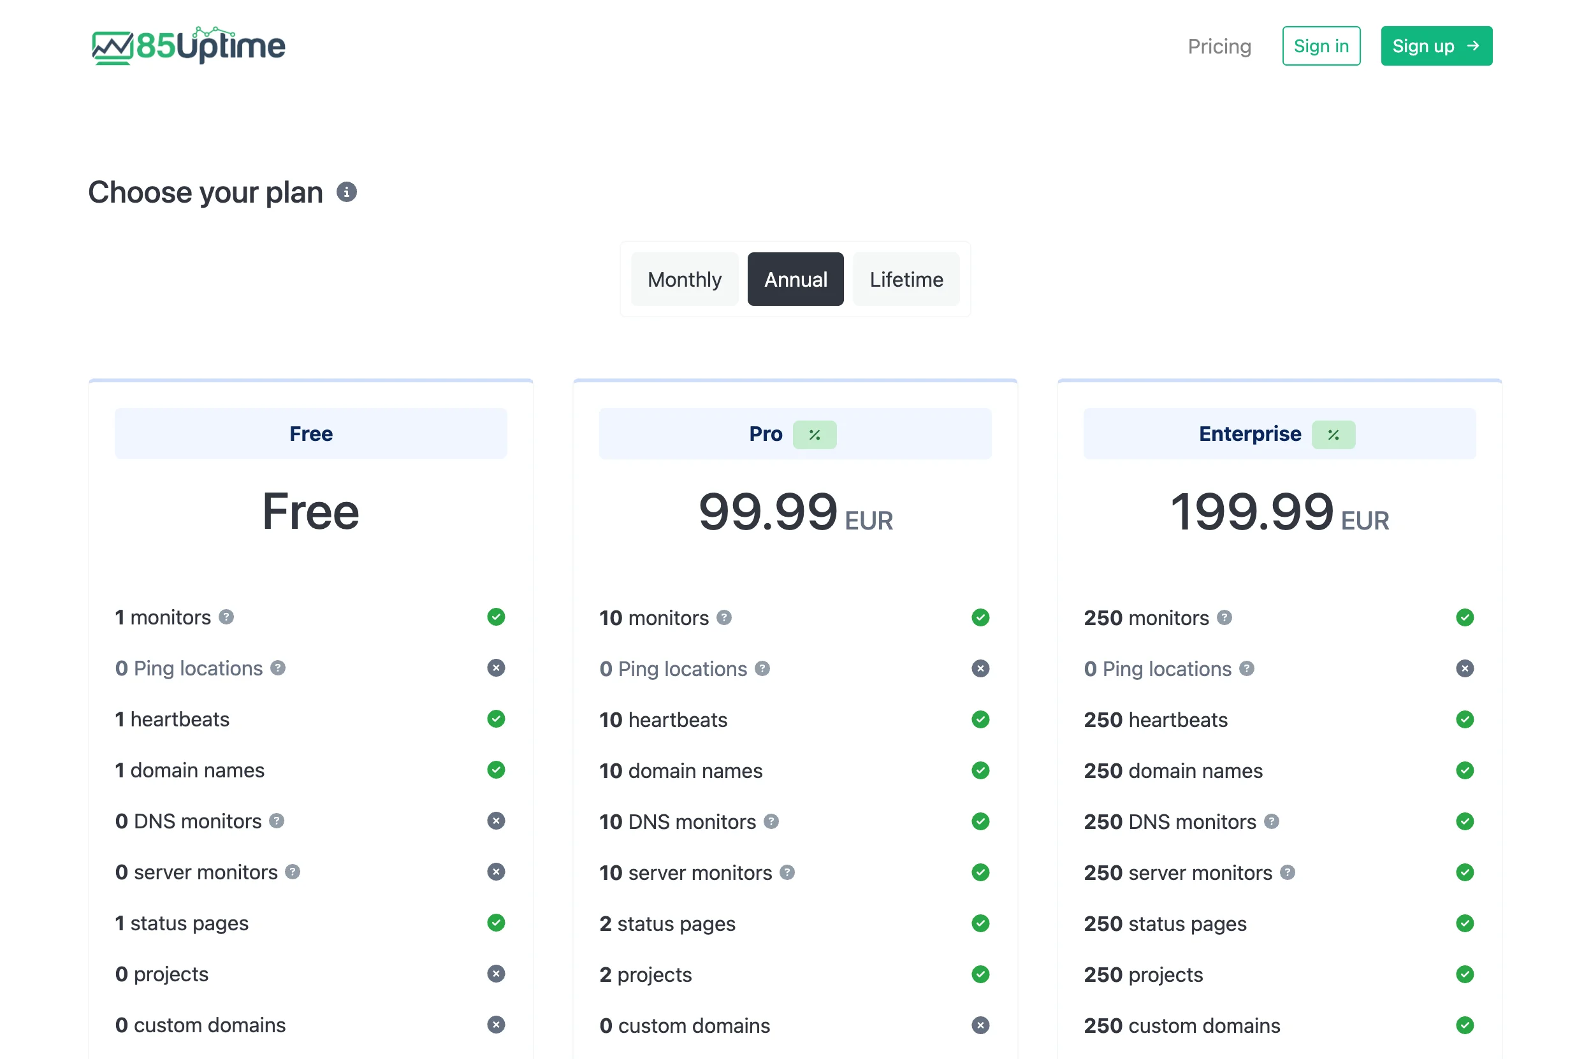Image resolution: width=1591 pixels, height=1059 pixels.
Task: Switch to Lifetime billing
Action: click(905, 280)
